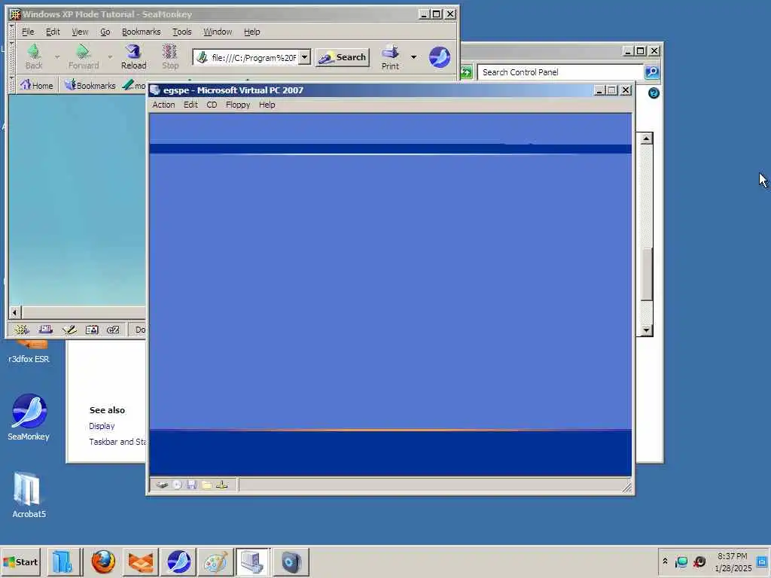Screen dimensions: 771x578
Task: Click the Control Panel search magnifier icon
Action: (x=652, y=72)
